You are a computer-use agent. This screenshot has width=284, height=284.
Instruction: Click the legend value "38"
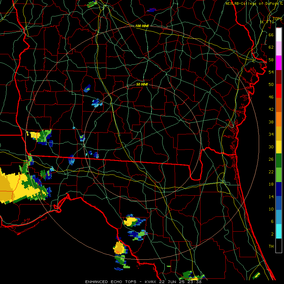[271, 122]
